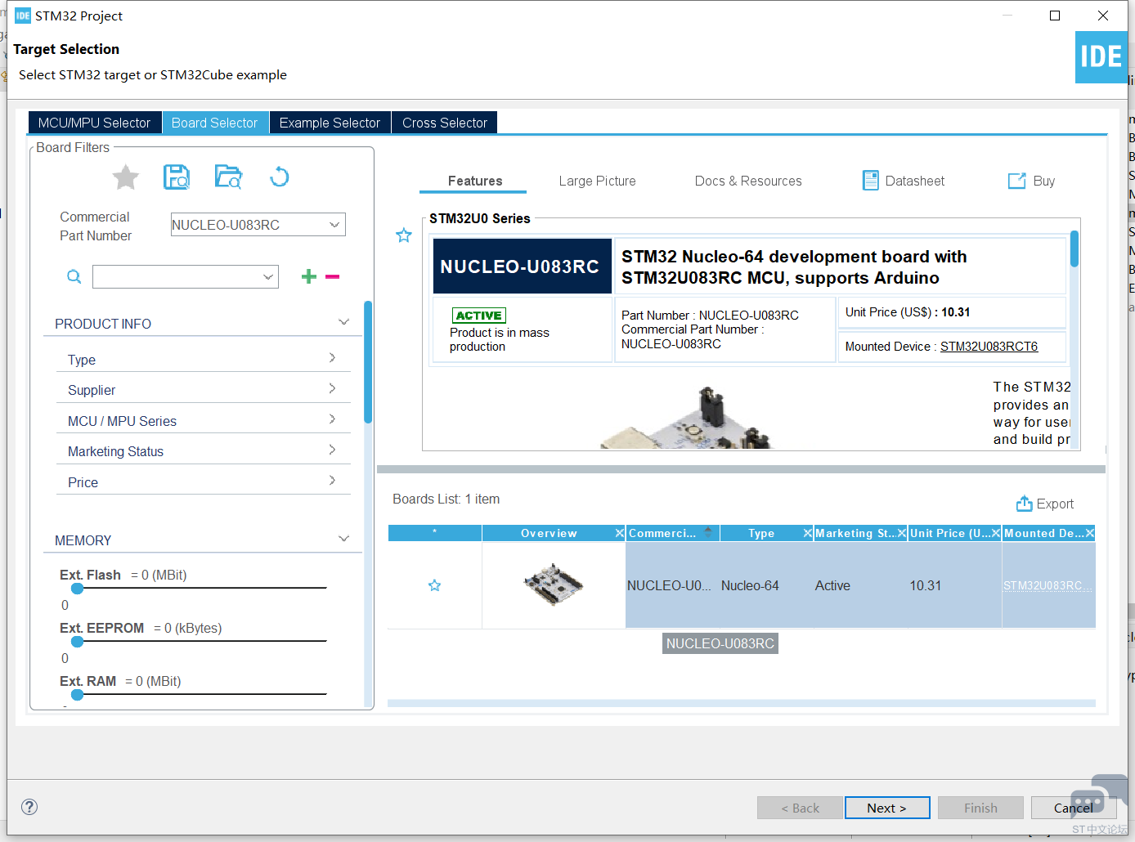This screenshot has width=1135, height=842.
Task: Remove the Overview column with its X
Action: (x=620, y=533)
